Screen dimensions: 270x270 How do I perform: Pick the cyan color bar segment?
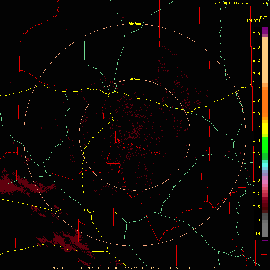tap(265, 165)
